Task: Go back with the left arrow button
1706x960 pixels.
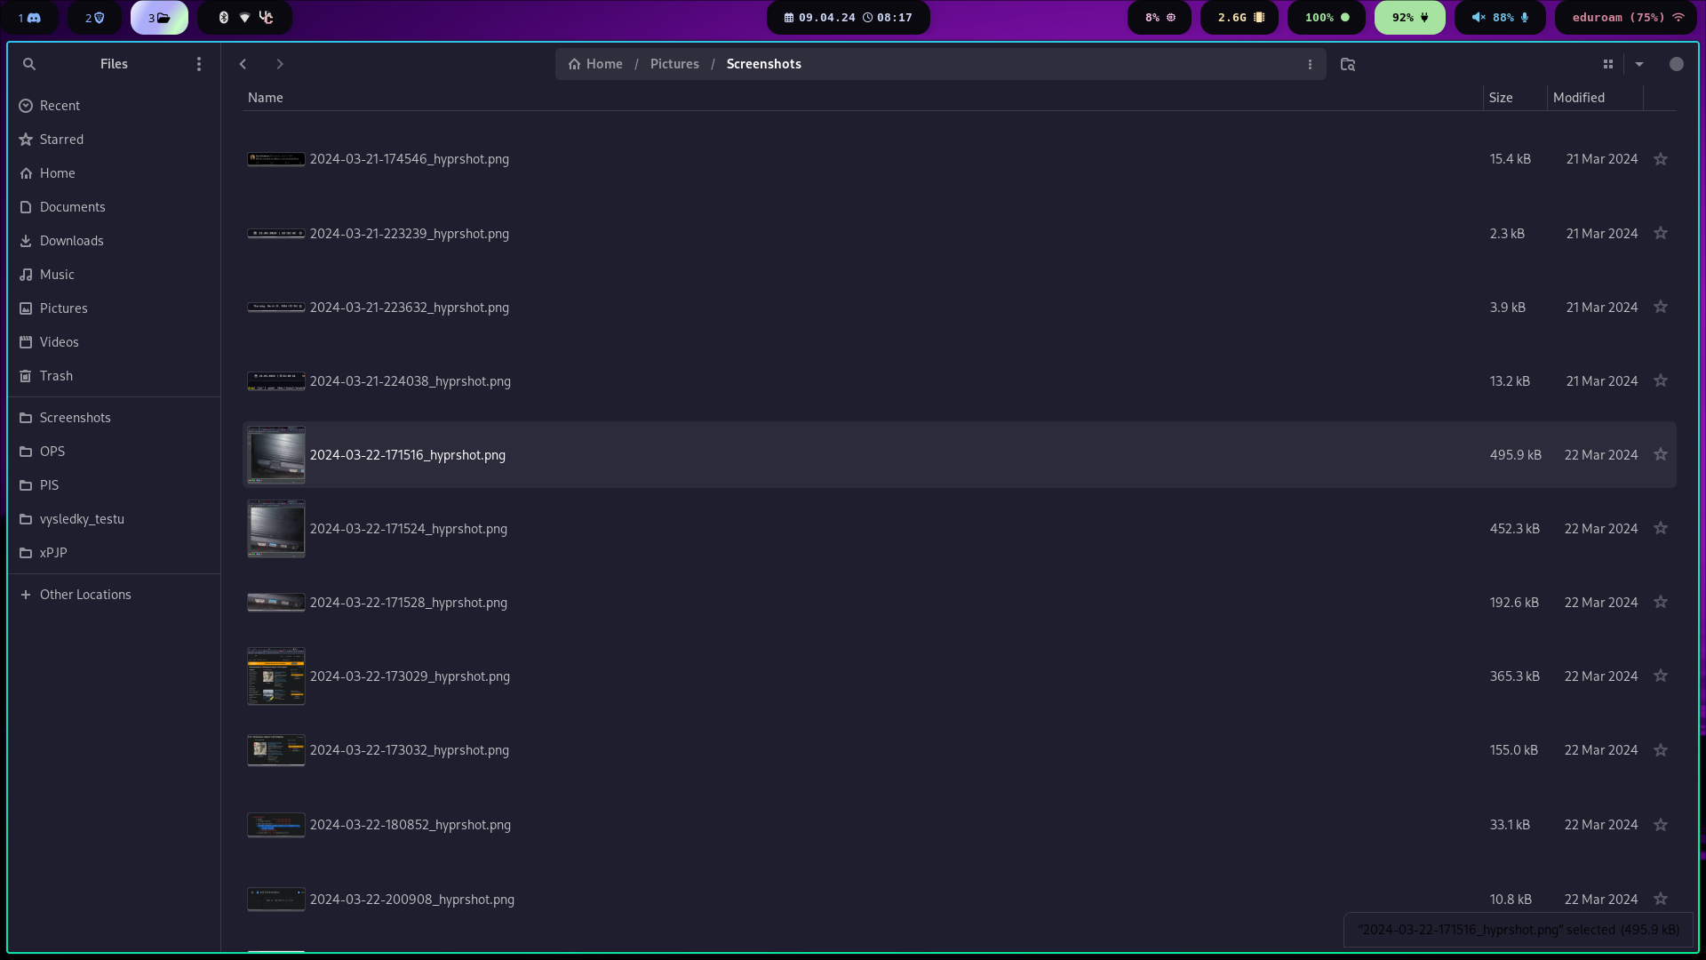Action: [243, 64]
